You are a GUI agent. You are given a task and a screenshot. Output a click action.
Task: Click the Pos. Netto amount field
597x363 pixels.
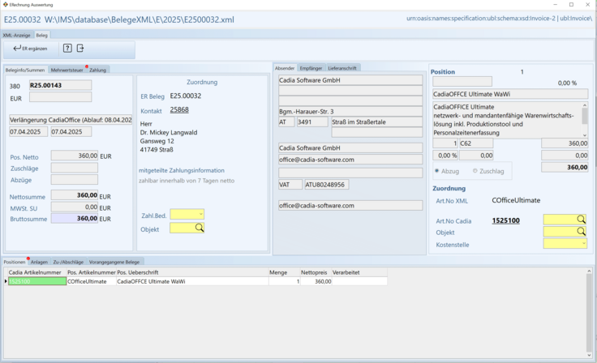point(75,156)
